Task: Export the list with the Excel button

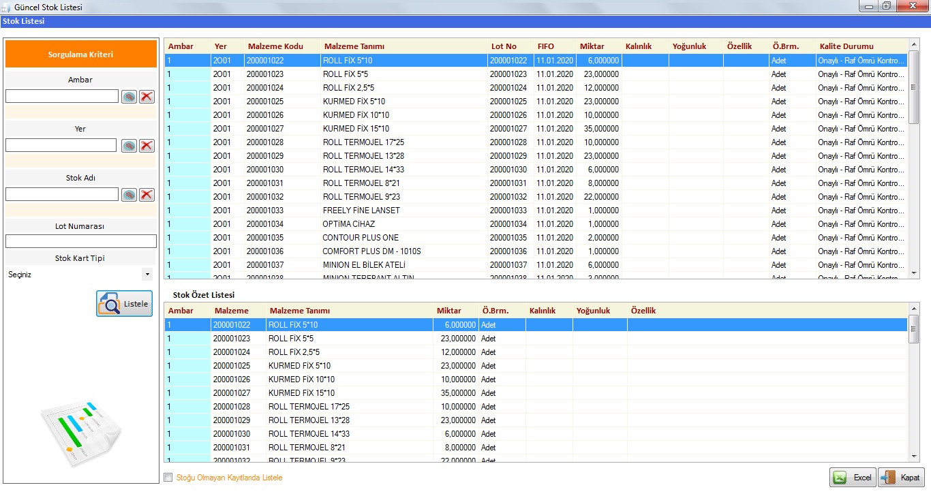Action: tap(853, 478)
